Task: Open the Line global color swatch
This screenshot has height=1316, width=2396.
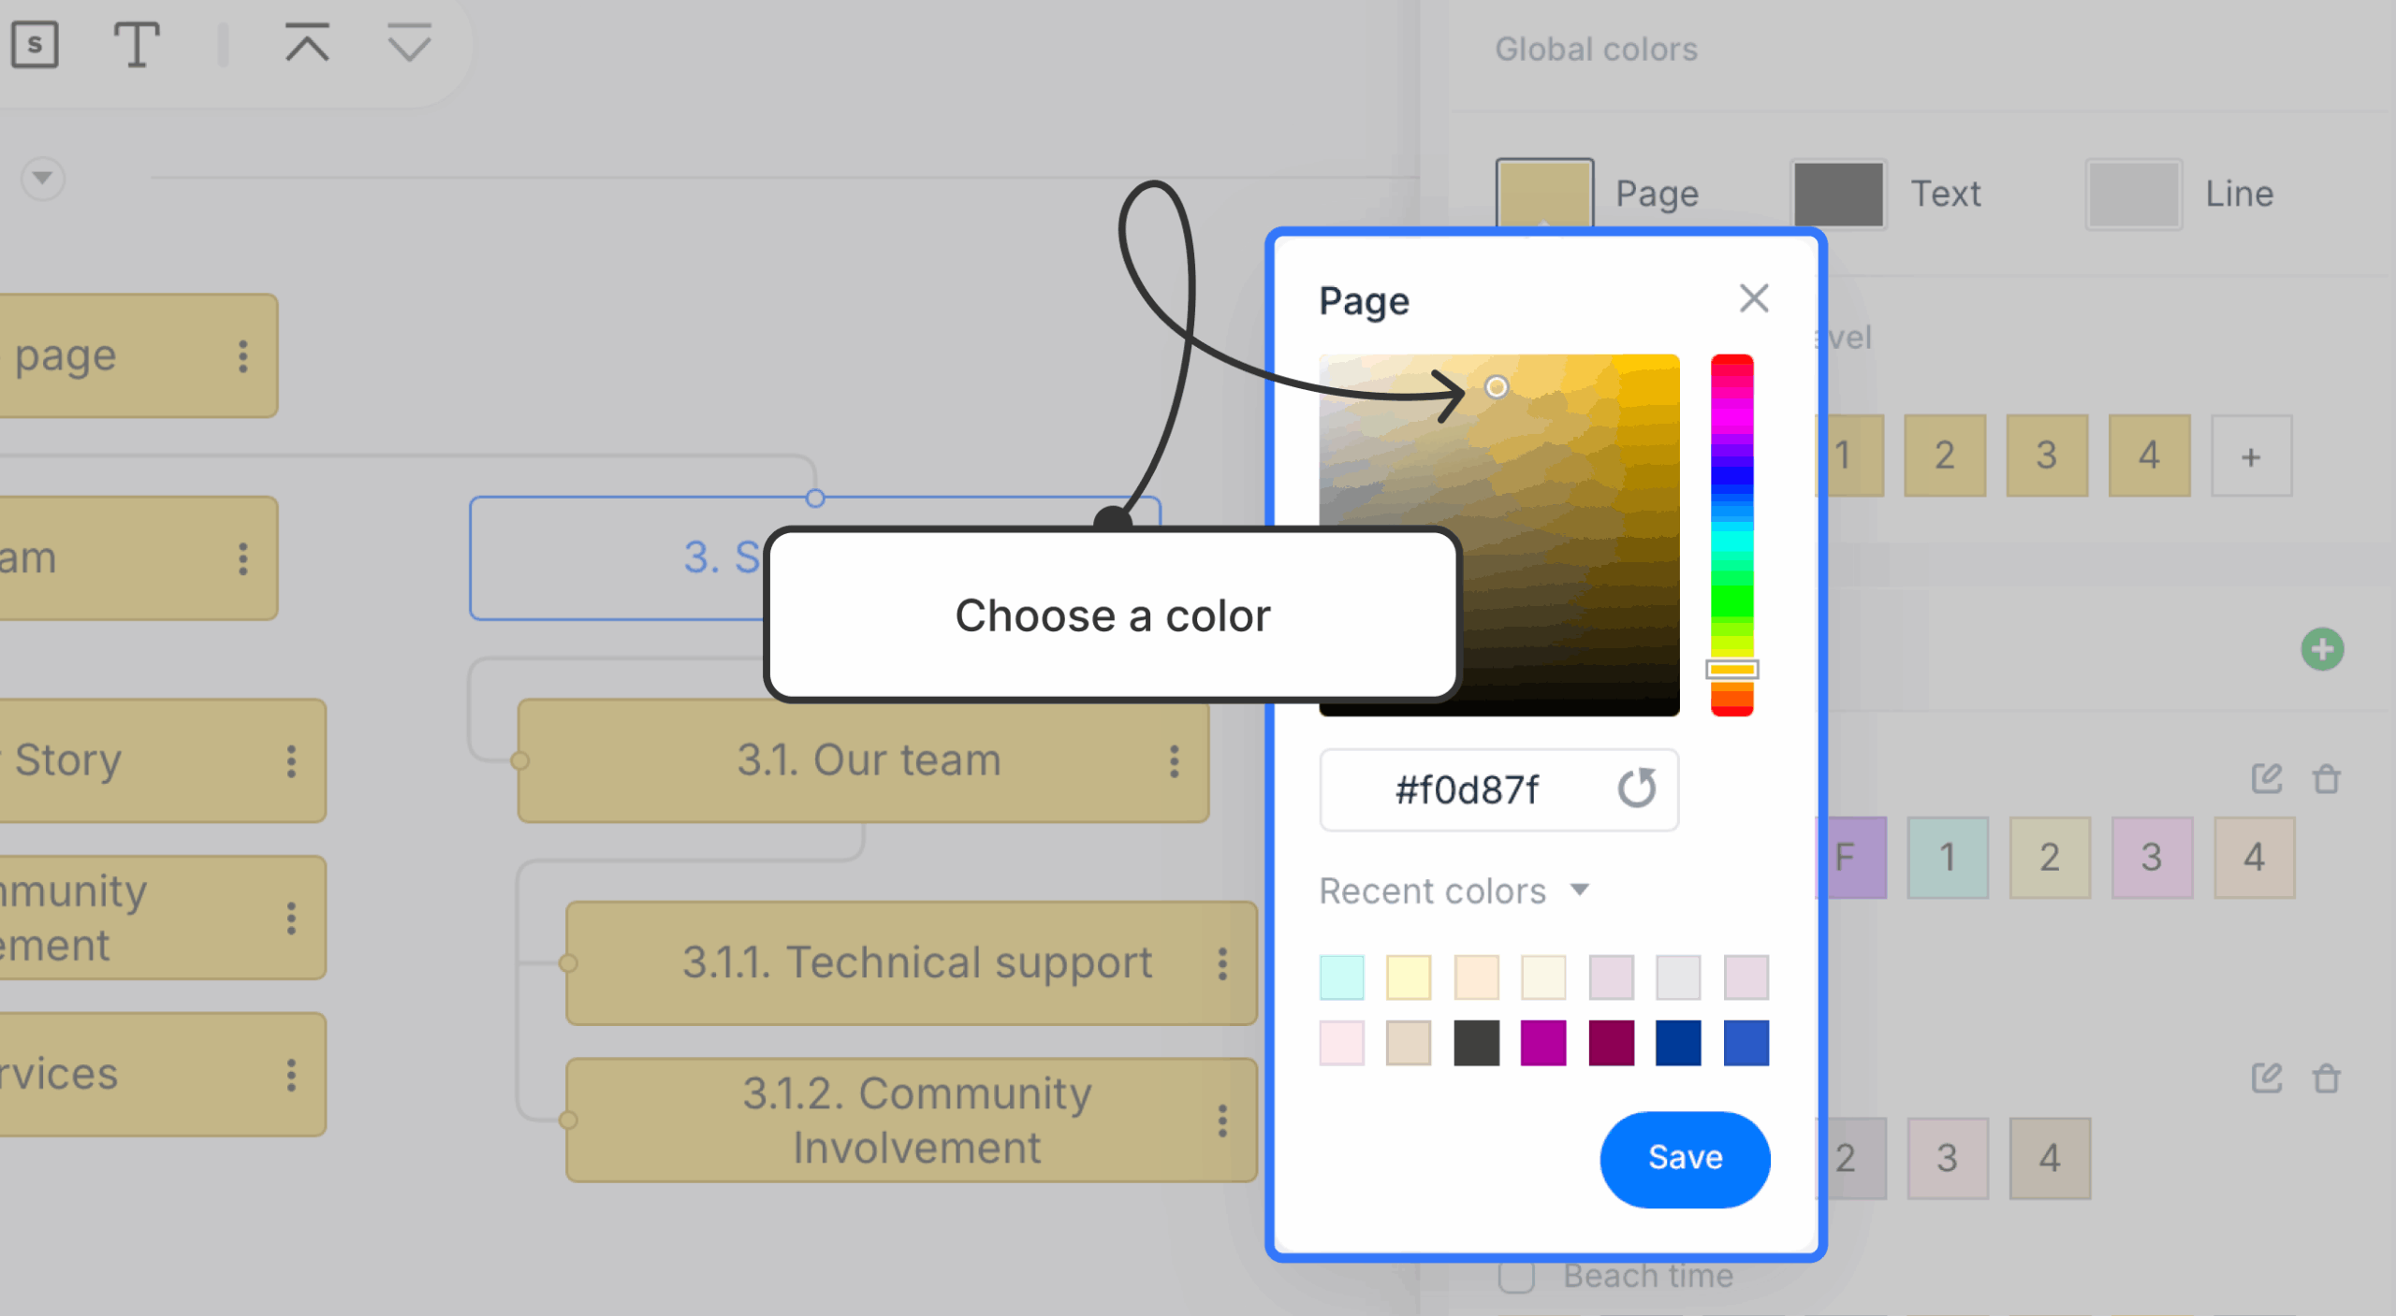Action: [2133, 194]
